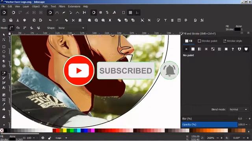Choose the No paint X button
The image size is (252, 141).
tap(186, 49)
